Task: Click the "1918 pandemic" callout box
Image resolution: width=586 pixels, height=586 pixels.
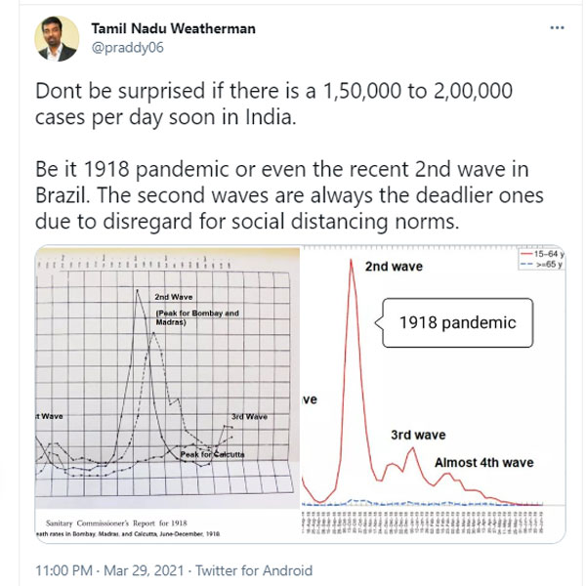Action: coord(457,320)
